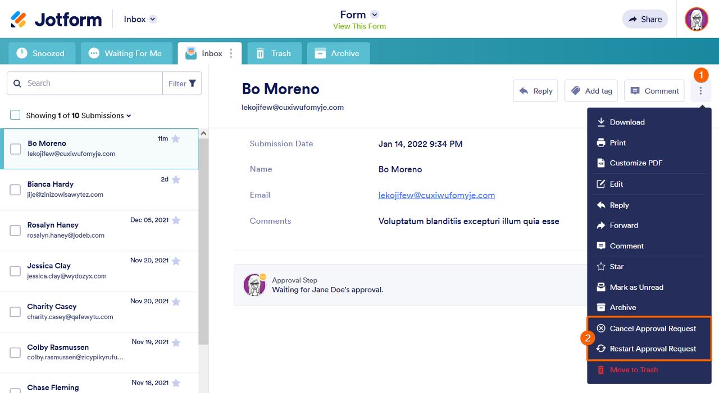Choose Mark as Unread from menu
This screenshot has height=393, width=719.
click(649, 287)
